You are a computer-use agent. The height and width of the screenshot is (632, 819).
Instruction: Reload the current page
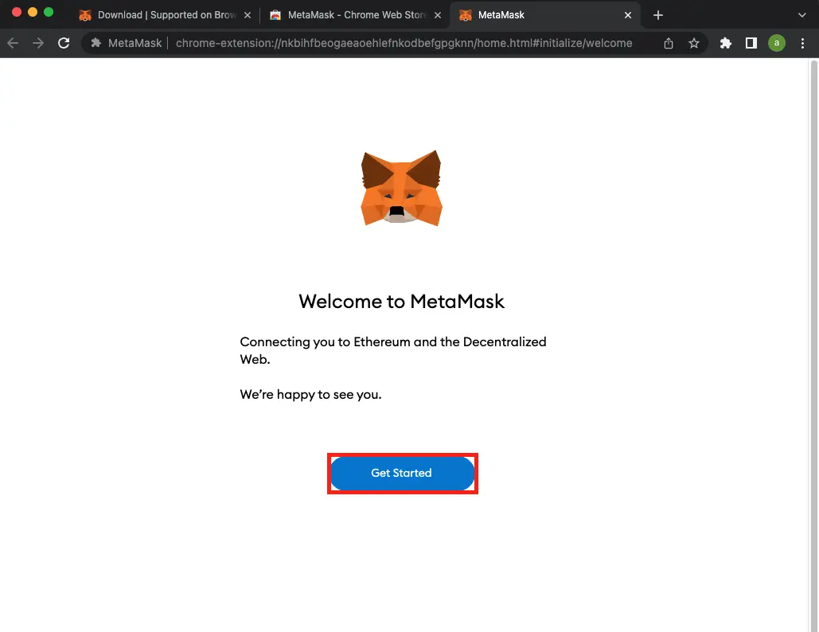click(64, 43)
